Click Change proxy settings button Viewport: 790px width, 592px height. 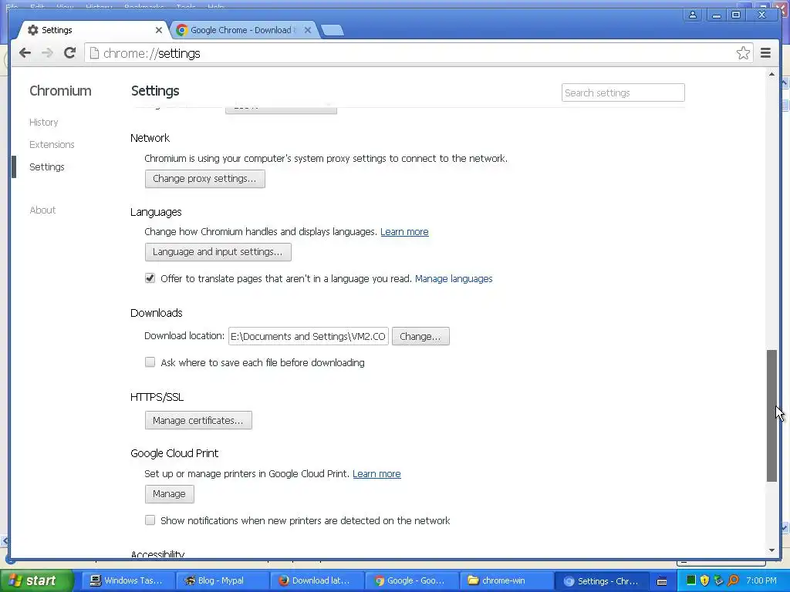click(x=204, y=179)
